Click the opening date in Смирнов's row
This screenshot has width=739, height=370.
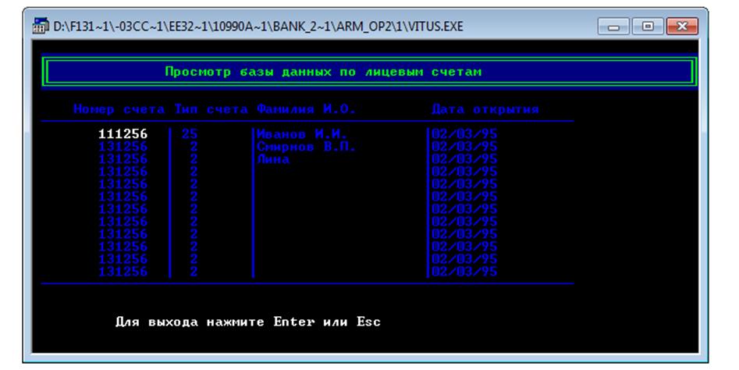464,147
